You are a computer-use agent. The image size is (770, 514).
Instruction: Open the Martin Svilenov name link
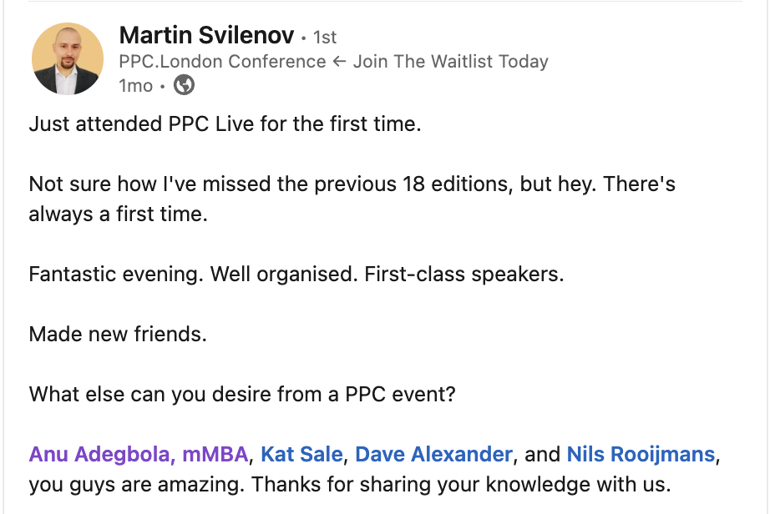tap(206, 35)
